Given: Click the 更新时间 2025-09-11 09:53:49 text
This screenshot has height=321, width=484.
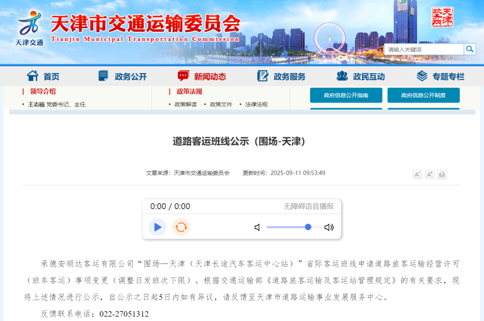Looking at the screenshot, I should (284, 173).
